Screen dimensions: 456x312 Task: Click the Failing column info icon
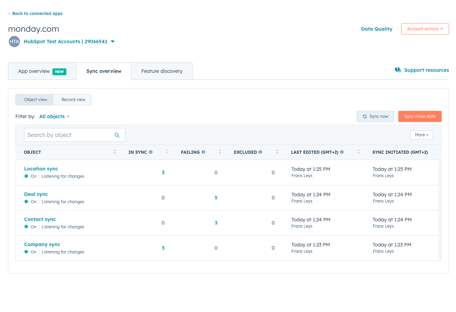pos(203,152)
